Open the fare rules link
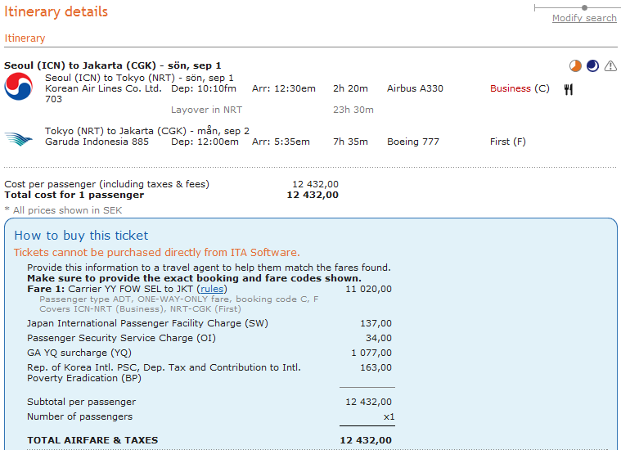This screenshot has width=621, height=450. 213,289
